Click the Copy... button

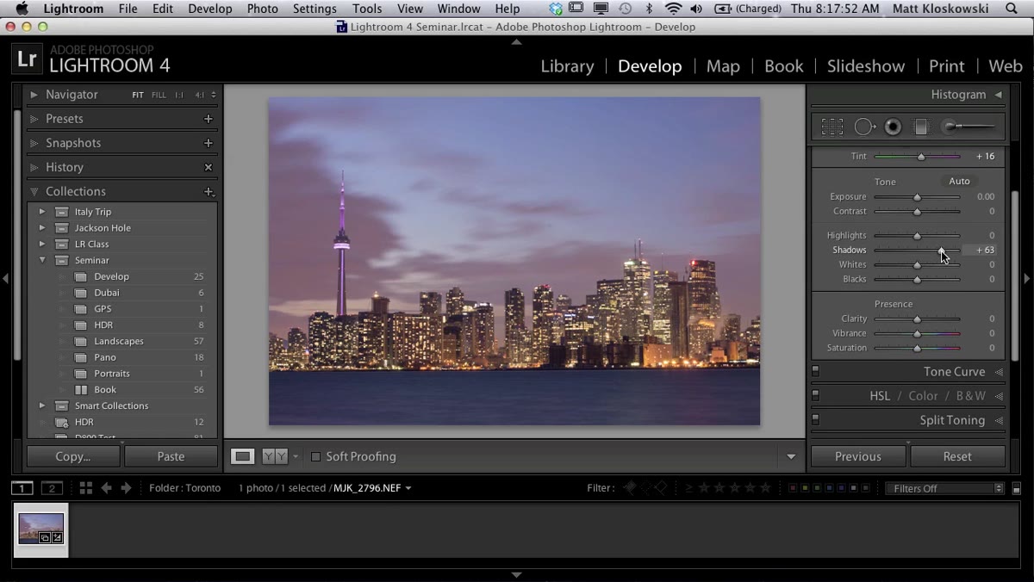click(73, 456)
